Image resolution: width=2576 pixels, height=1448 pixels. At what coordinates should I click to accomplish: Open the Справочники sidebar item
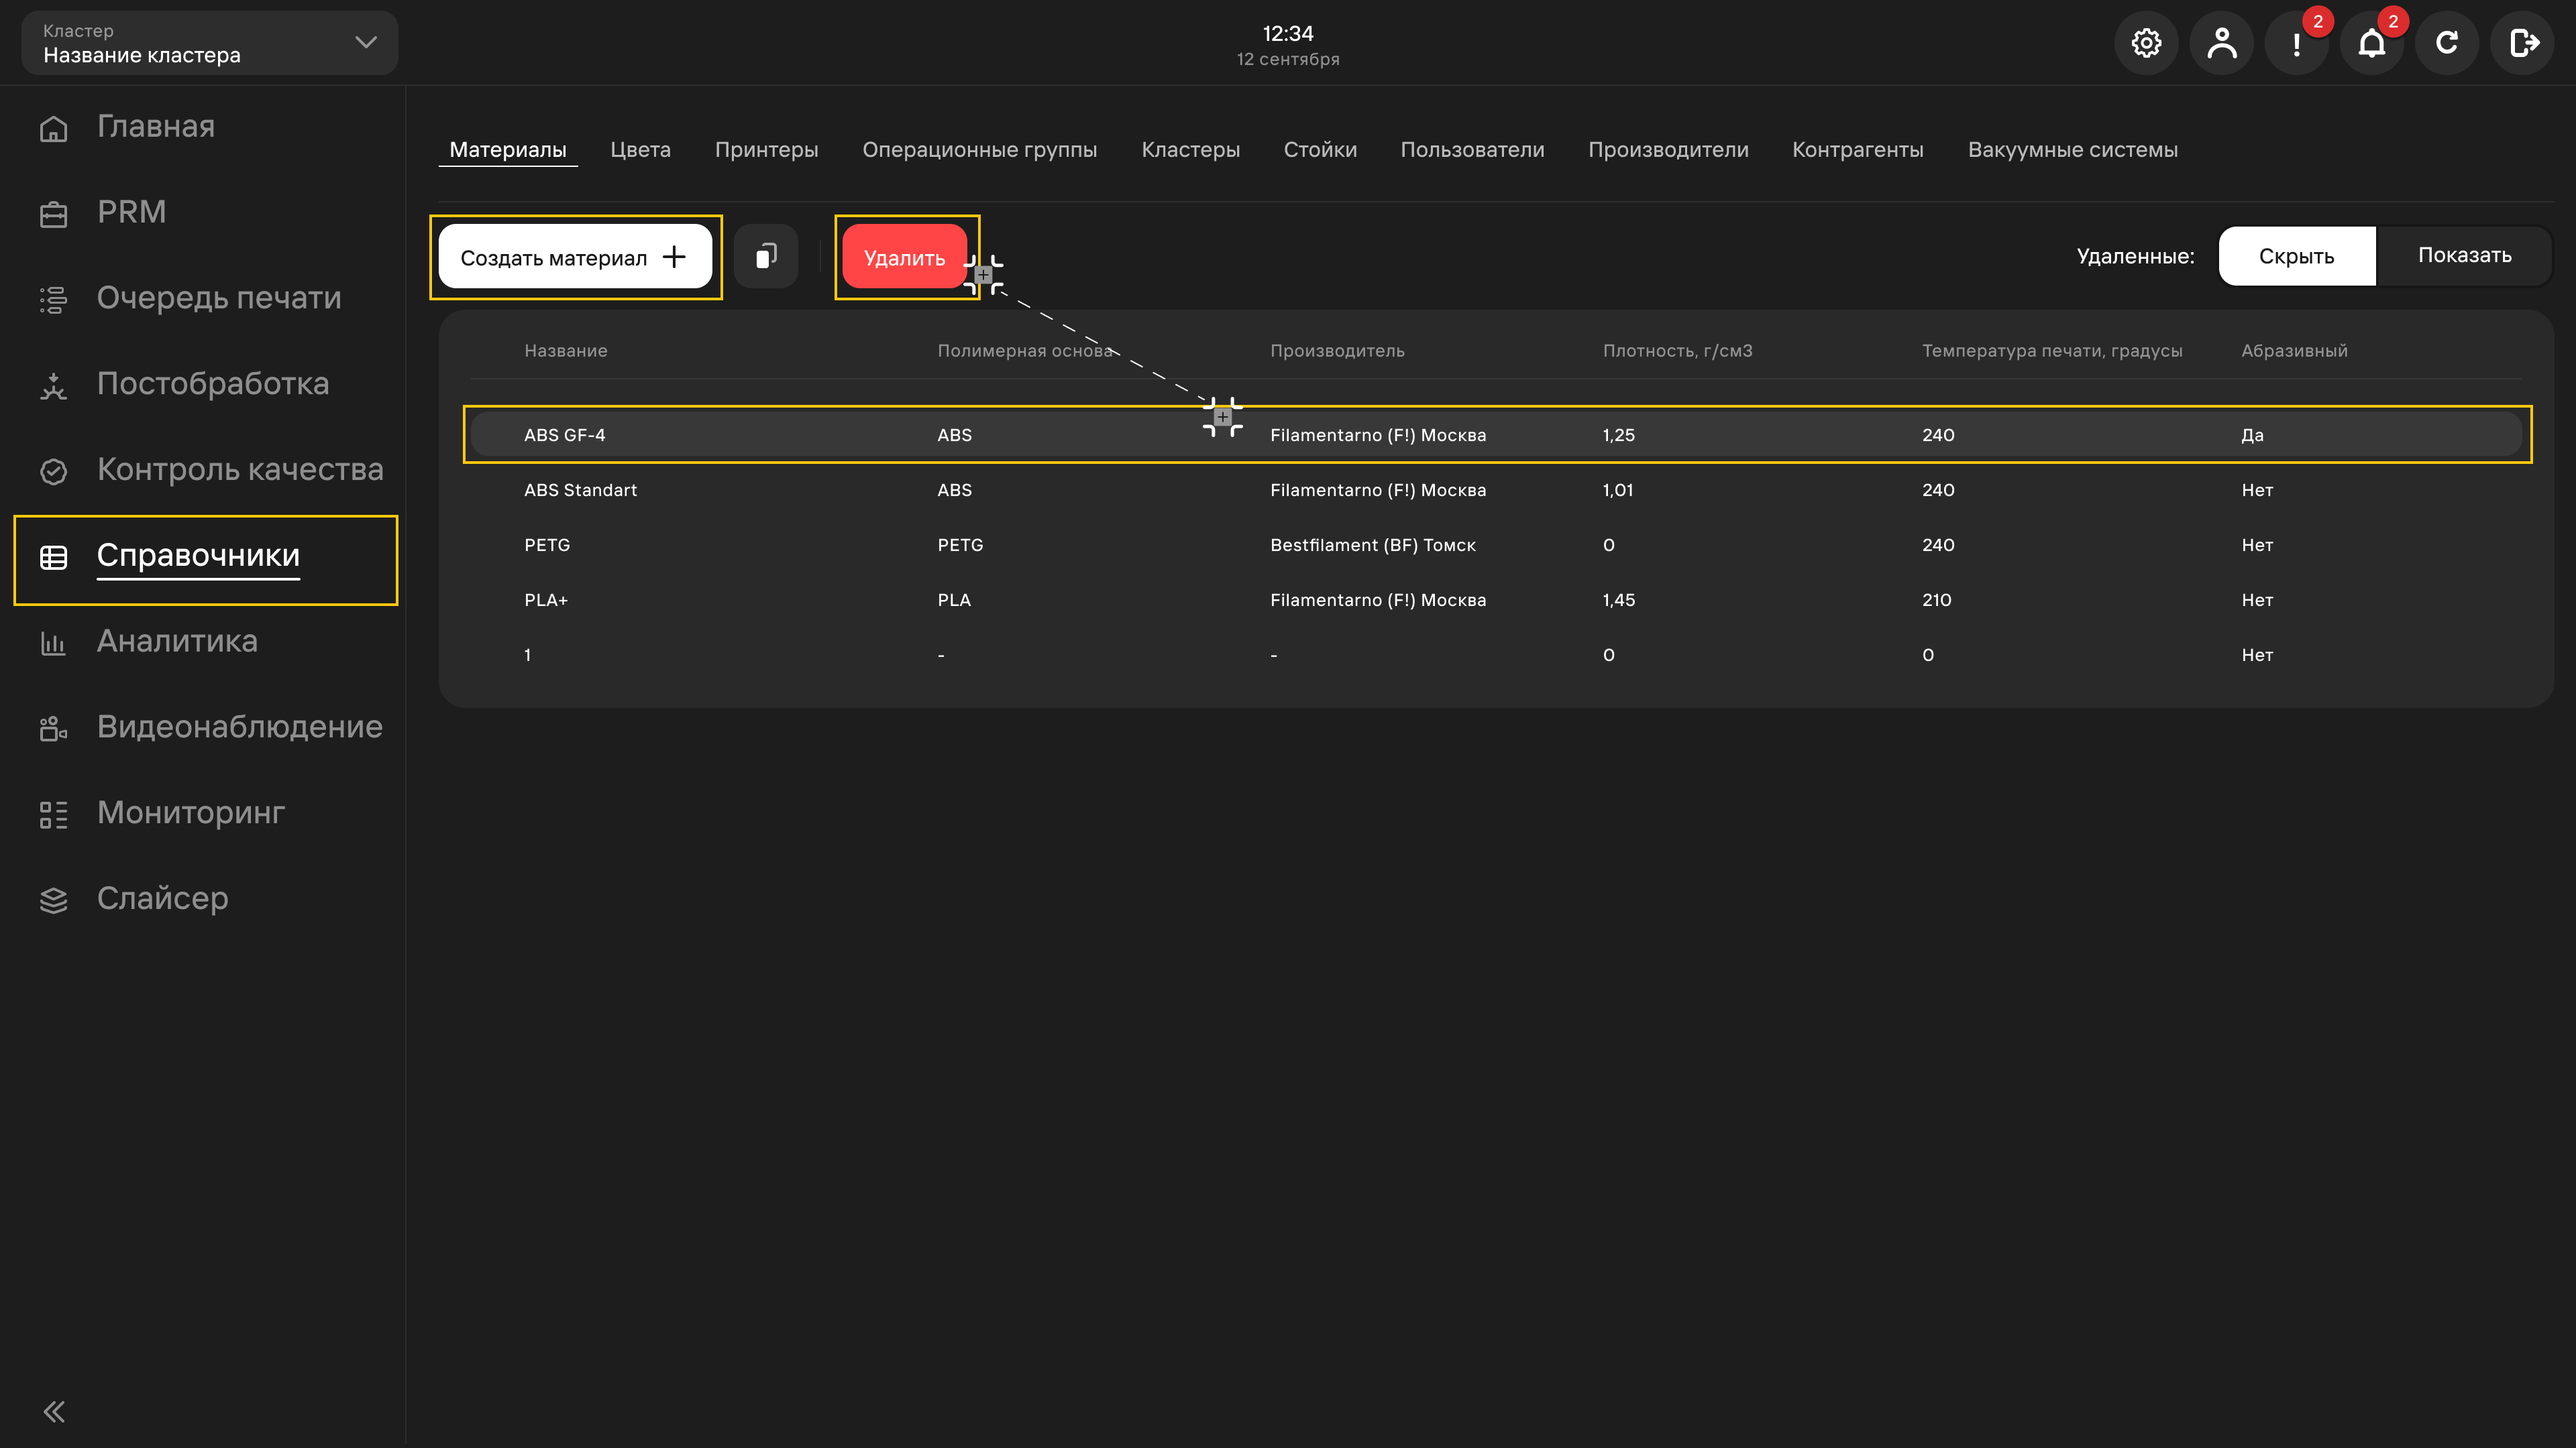[206, 558]
